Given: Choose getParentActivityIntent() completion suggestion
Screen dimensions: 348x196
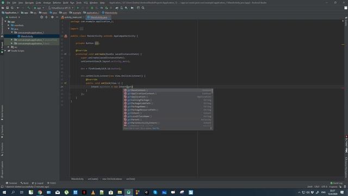Looking at the screenshot, I should point(168,123).
